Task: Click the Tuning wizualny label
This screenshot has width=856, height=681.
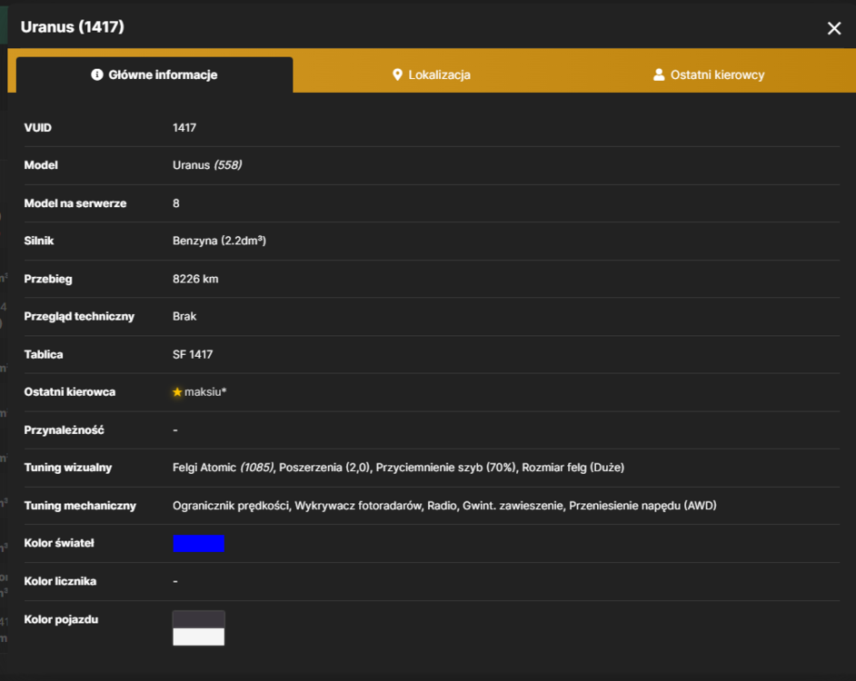Action: pos(67,468)
